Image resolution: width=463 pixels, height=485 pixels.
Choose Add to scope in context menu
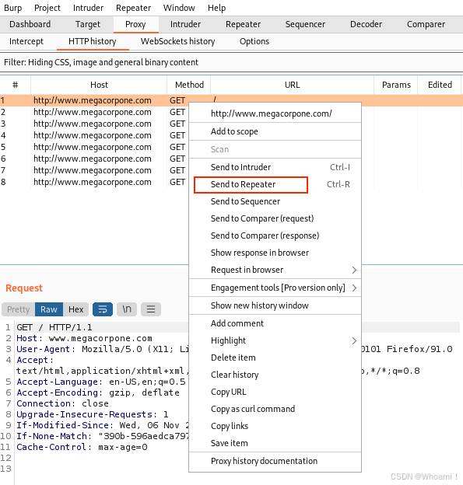[275, 131]
